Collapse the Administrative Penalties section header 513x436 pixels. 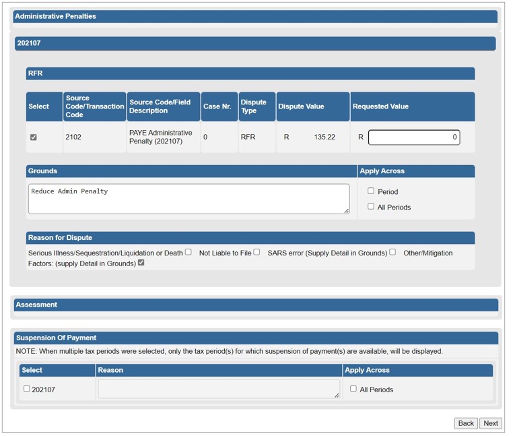pos(255,16)
